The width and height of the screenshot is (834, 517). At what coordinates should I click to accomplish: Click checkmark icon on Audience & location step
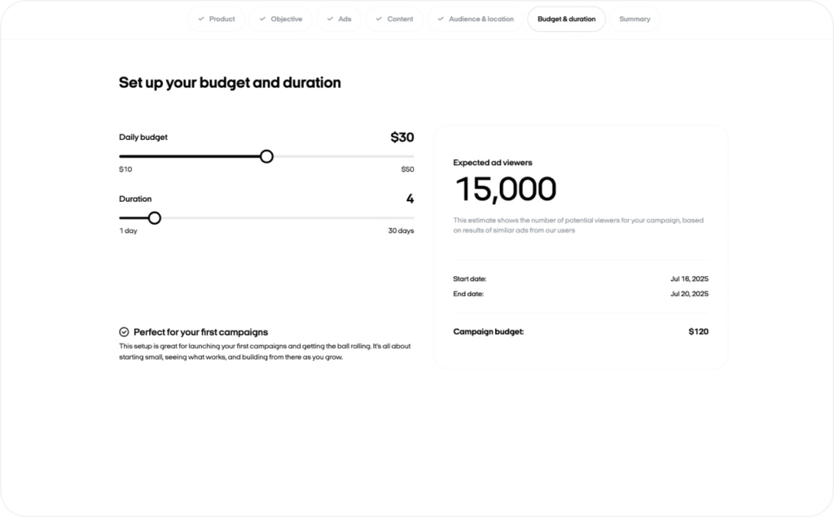tap(441, 19)
